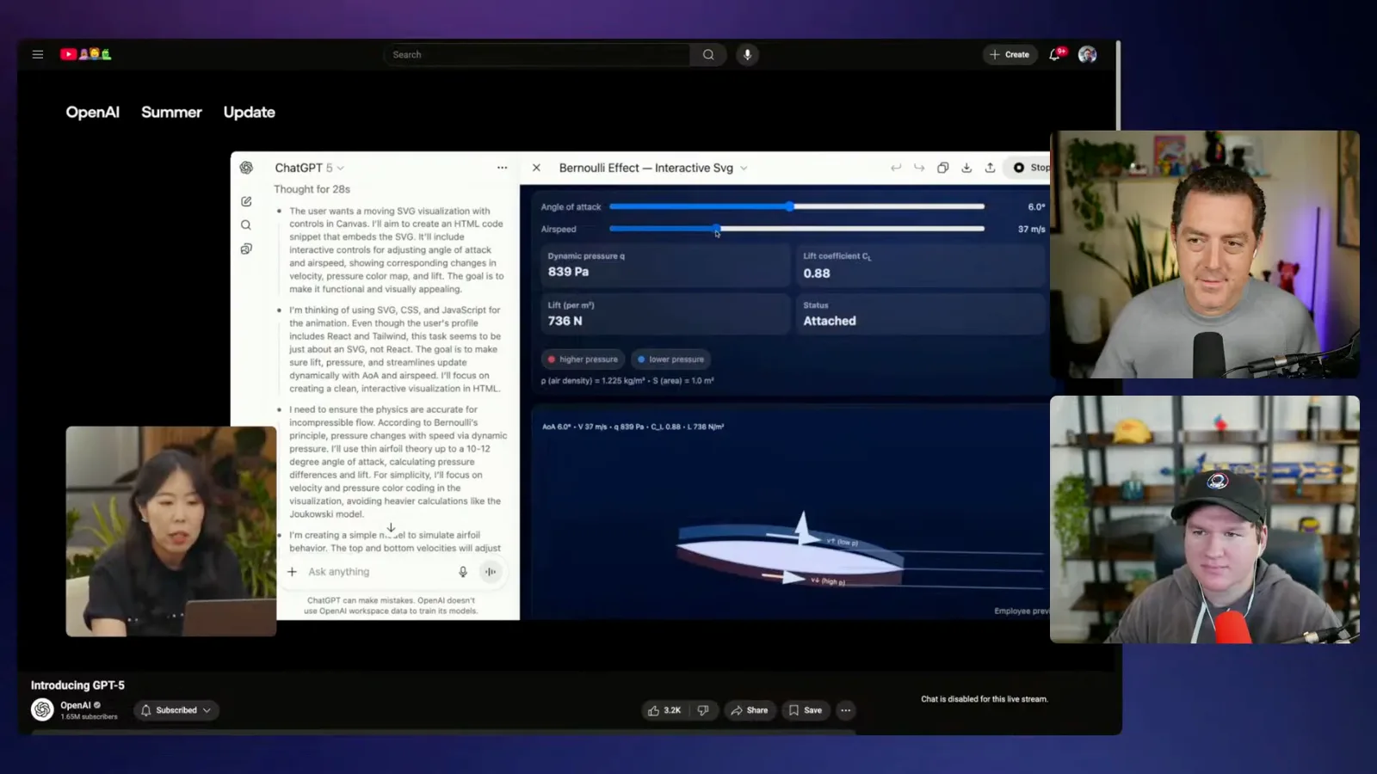This screenshot has width=1377, height=774.
Task: Like the Introducing GPT-5 video
Action: (x=664, y=710)
